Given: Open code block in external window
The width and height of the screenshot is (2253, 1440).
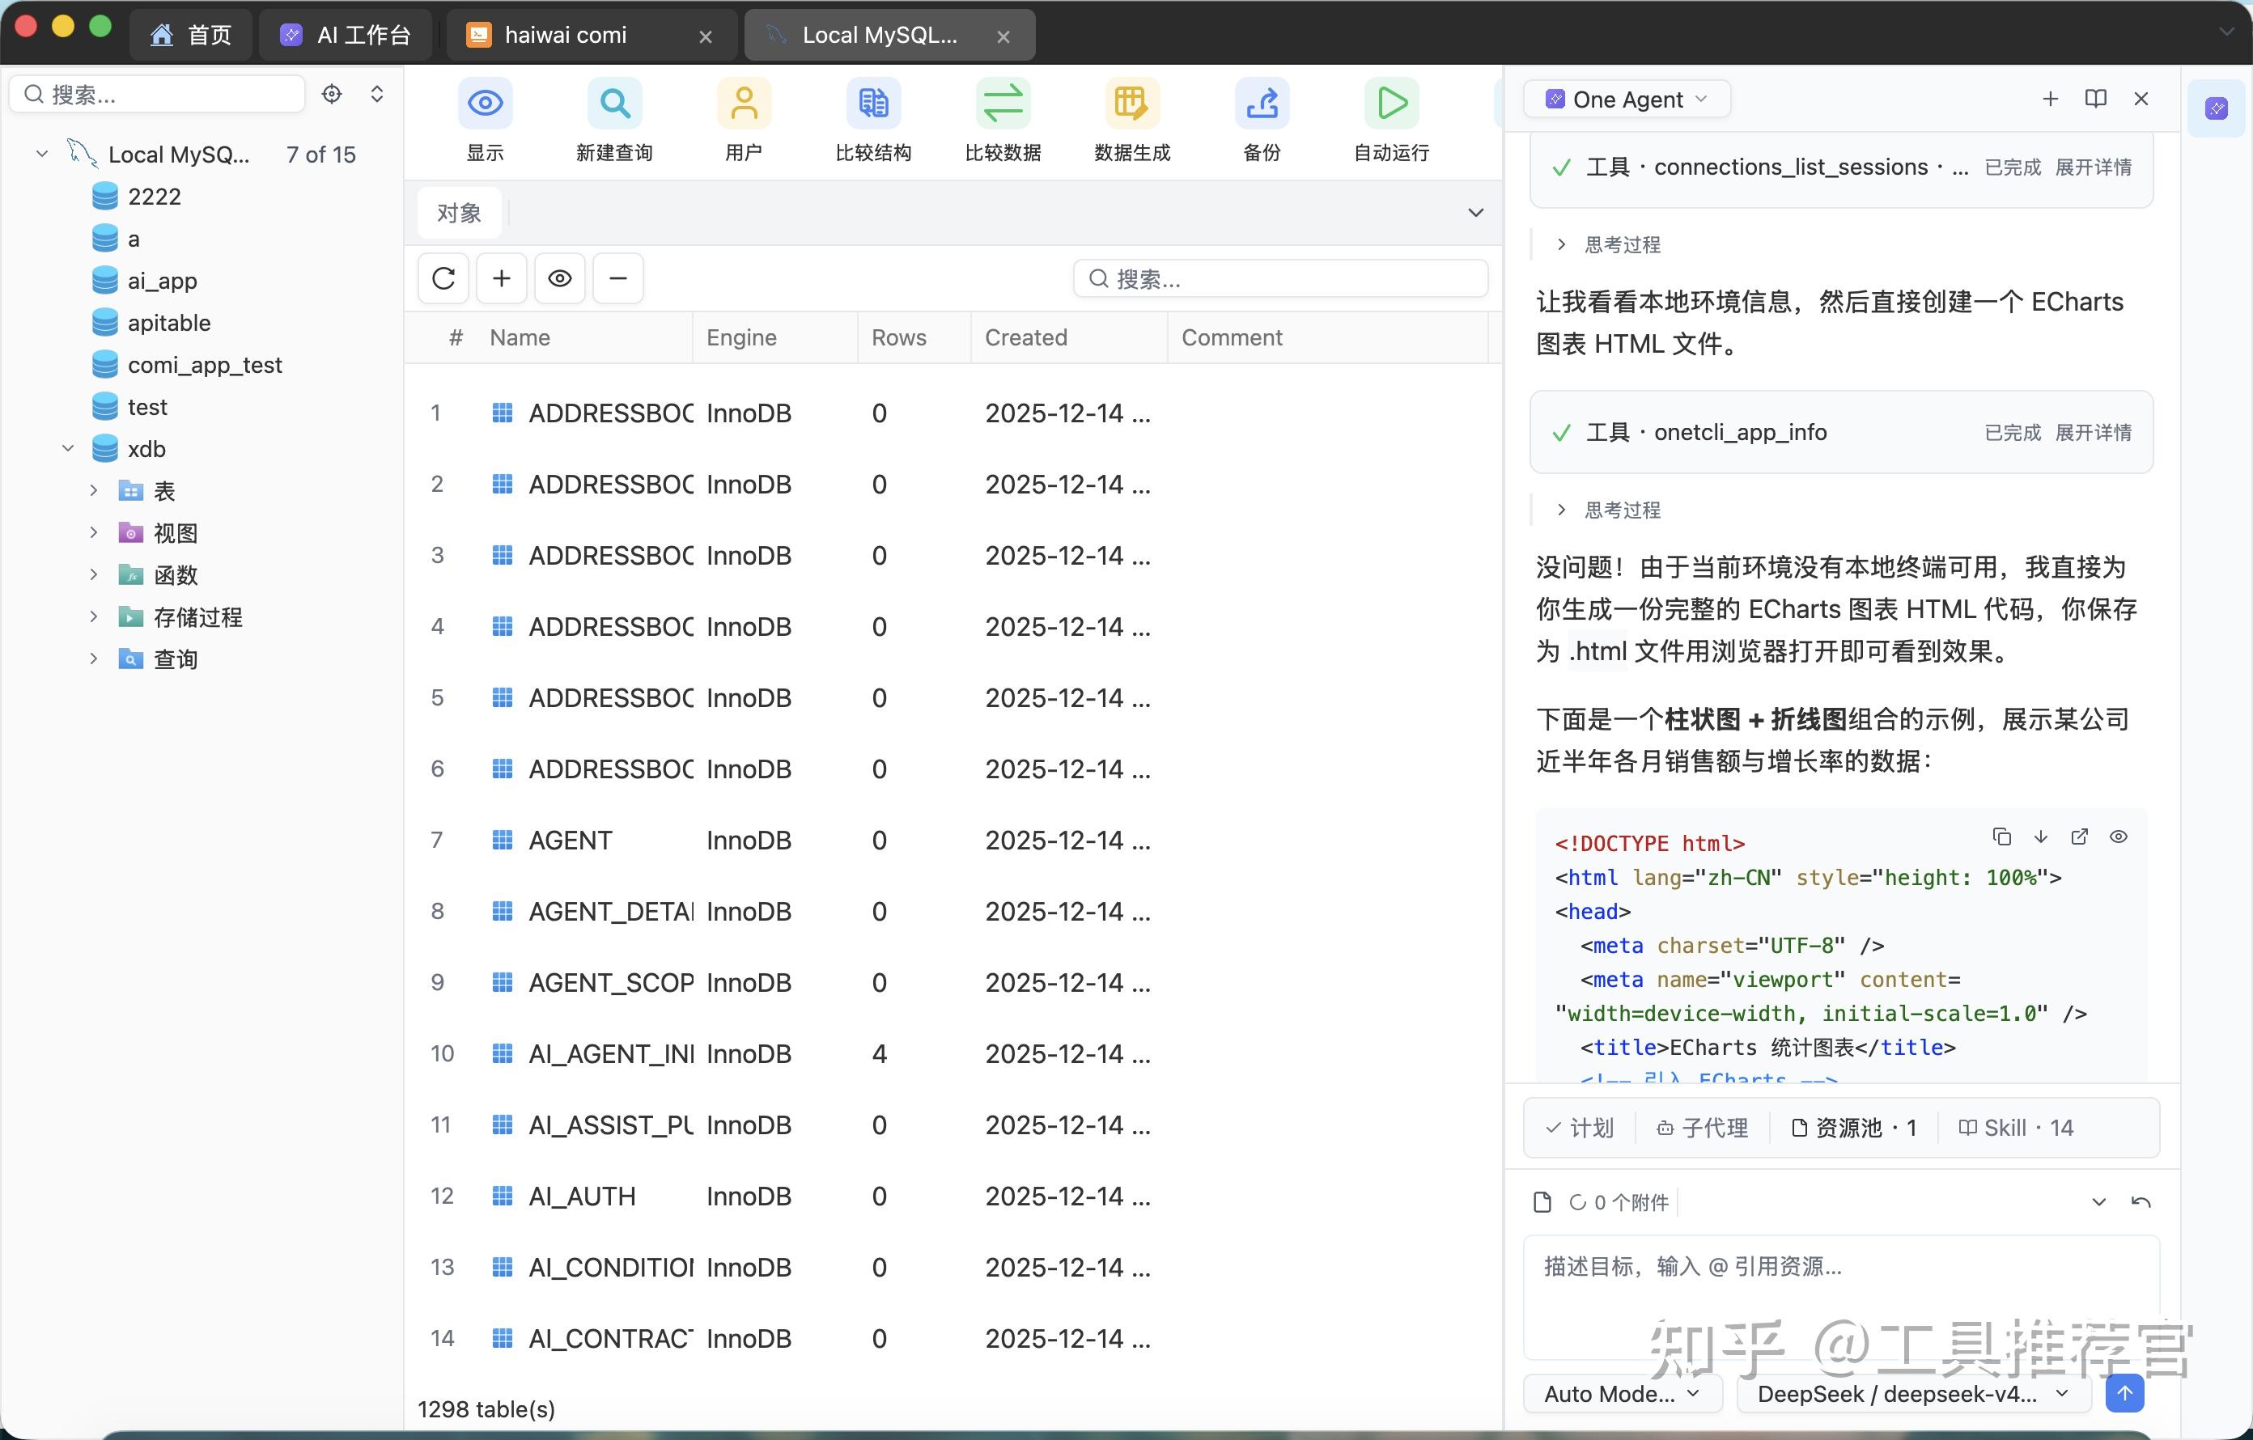Looking at the screenshot, I should coord(2079,836).
